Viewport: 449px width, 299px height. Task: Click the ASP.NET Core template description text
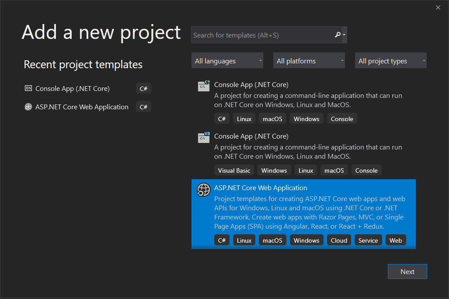click(x=310, y=212)
